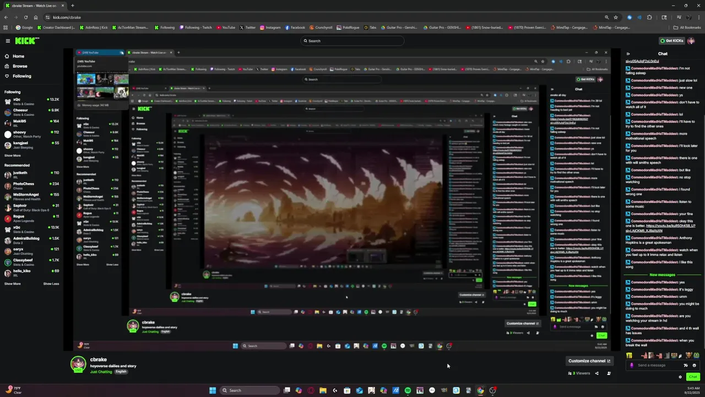Open the Following page in sidebar
The height and width of the screenshot is (397, 705).
[x=22, y=76]
